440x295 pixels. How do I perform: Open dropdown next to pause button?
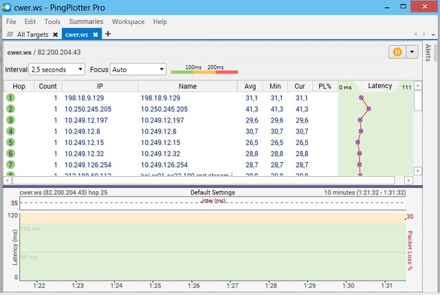(412, 52)
